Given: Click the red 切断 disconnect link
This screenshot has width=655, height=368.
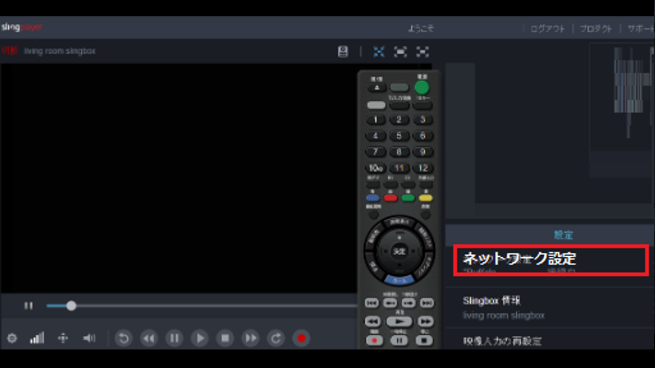Looking at the screenshot, I should (9, 51).
